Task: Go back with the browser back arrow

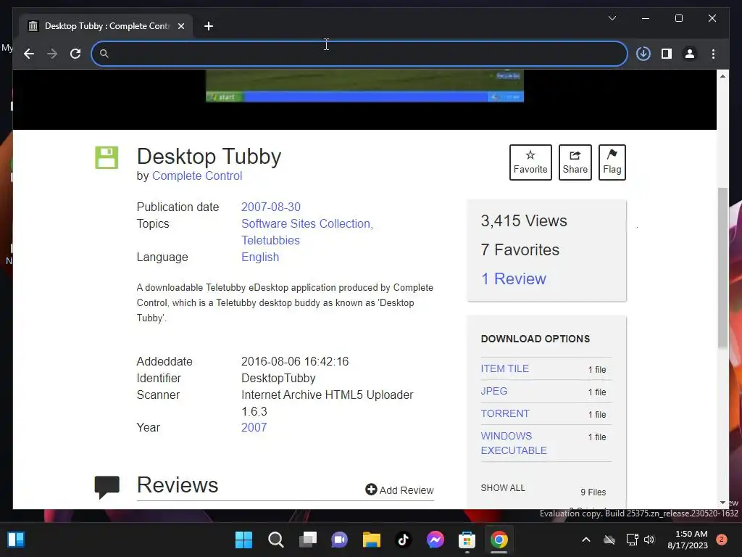Action: click(29, 54)
